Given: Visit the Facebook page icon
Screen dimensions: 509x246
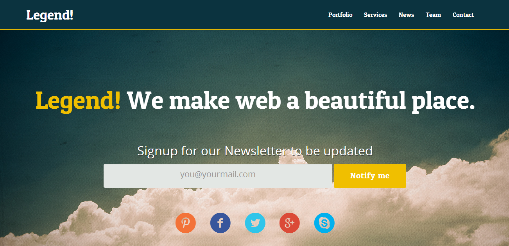Looking at the screenshot, I should point(220,223).
